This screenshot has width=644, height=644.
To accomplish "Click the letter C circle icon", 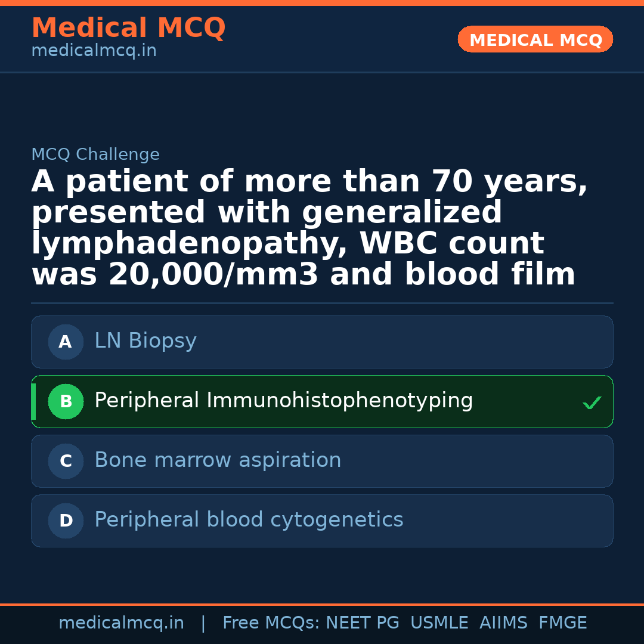I will click(66, 462).
